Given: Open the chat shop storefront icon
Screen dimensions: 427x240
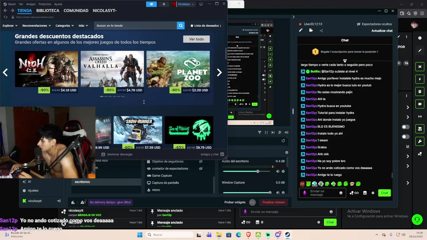Looking at the screenshot, I should coord(365,193).
